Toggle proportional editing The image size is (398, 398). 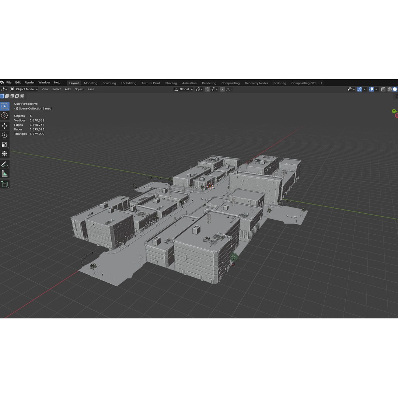point(222,89)
